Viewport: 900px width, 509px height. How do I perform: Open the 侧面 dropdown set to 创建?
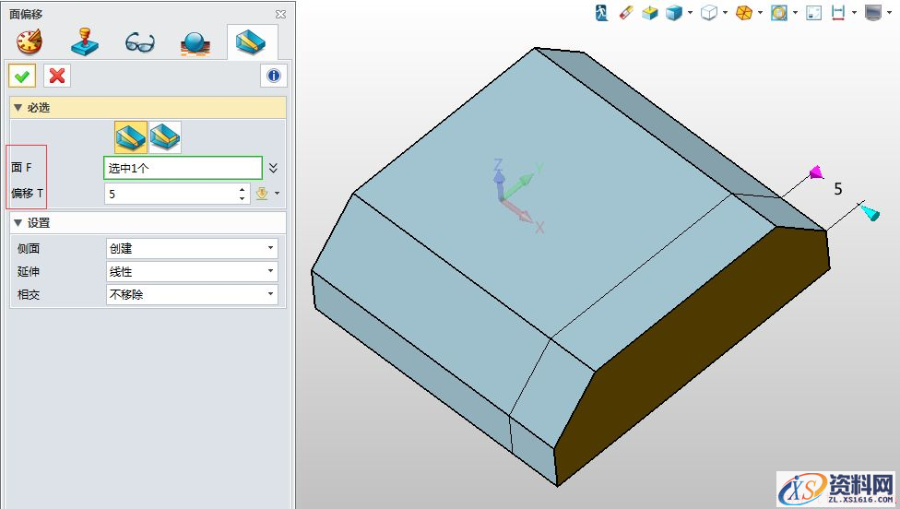click(x=192, y=248)
